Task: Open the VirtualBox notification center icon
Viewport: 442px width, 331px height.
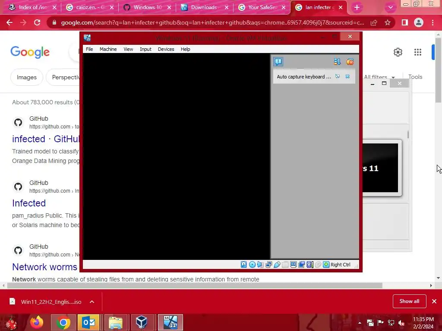Action: pyautogui.click(x=278, y=62)
